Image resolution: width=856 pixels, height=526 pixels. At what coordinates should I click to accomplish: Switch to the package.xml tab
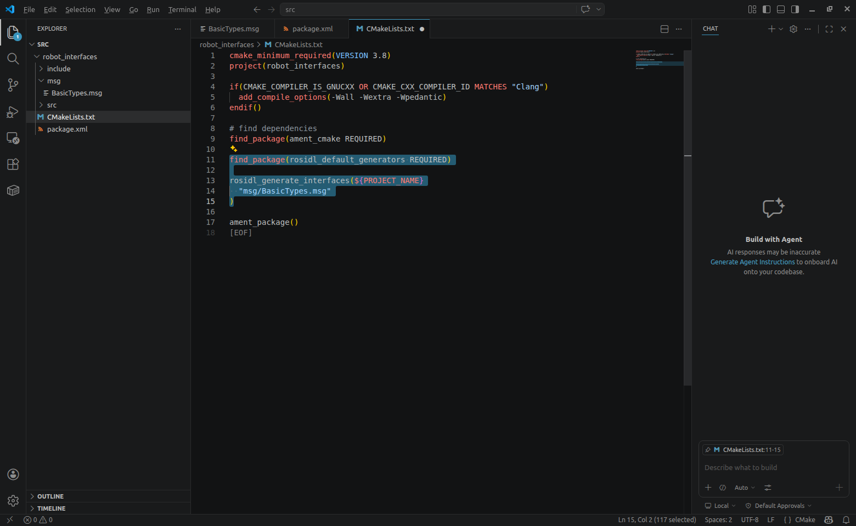312,29
